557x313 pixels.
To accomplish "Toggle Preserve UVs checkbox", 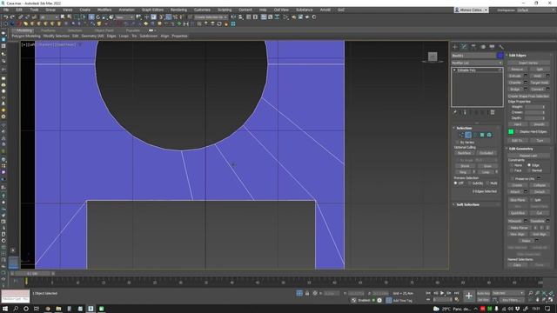I will (x=513, y=178).
